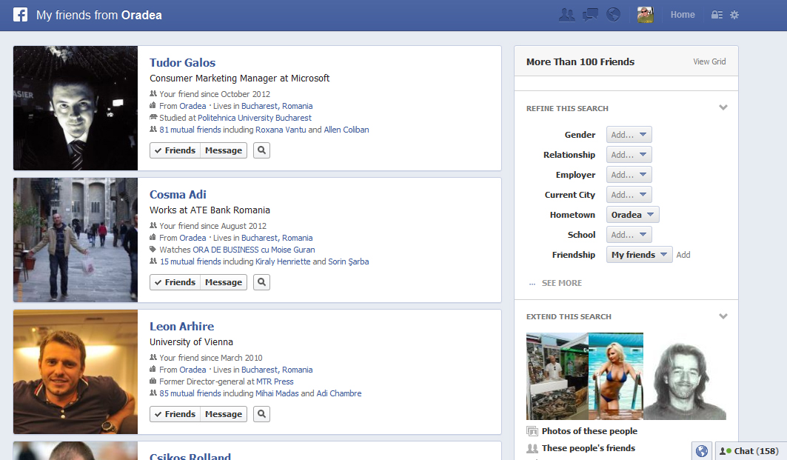
Task: Open notifications globe icon in top bar
Action: click(613, 15)
